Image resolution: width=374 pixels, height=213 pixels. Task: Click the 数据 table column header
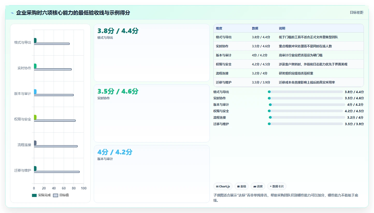255,28
